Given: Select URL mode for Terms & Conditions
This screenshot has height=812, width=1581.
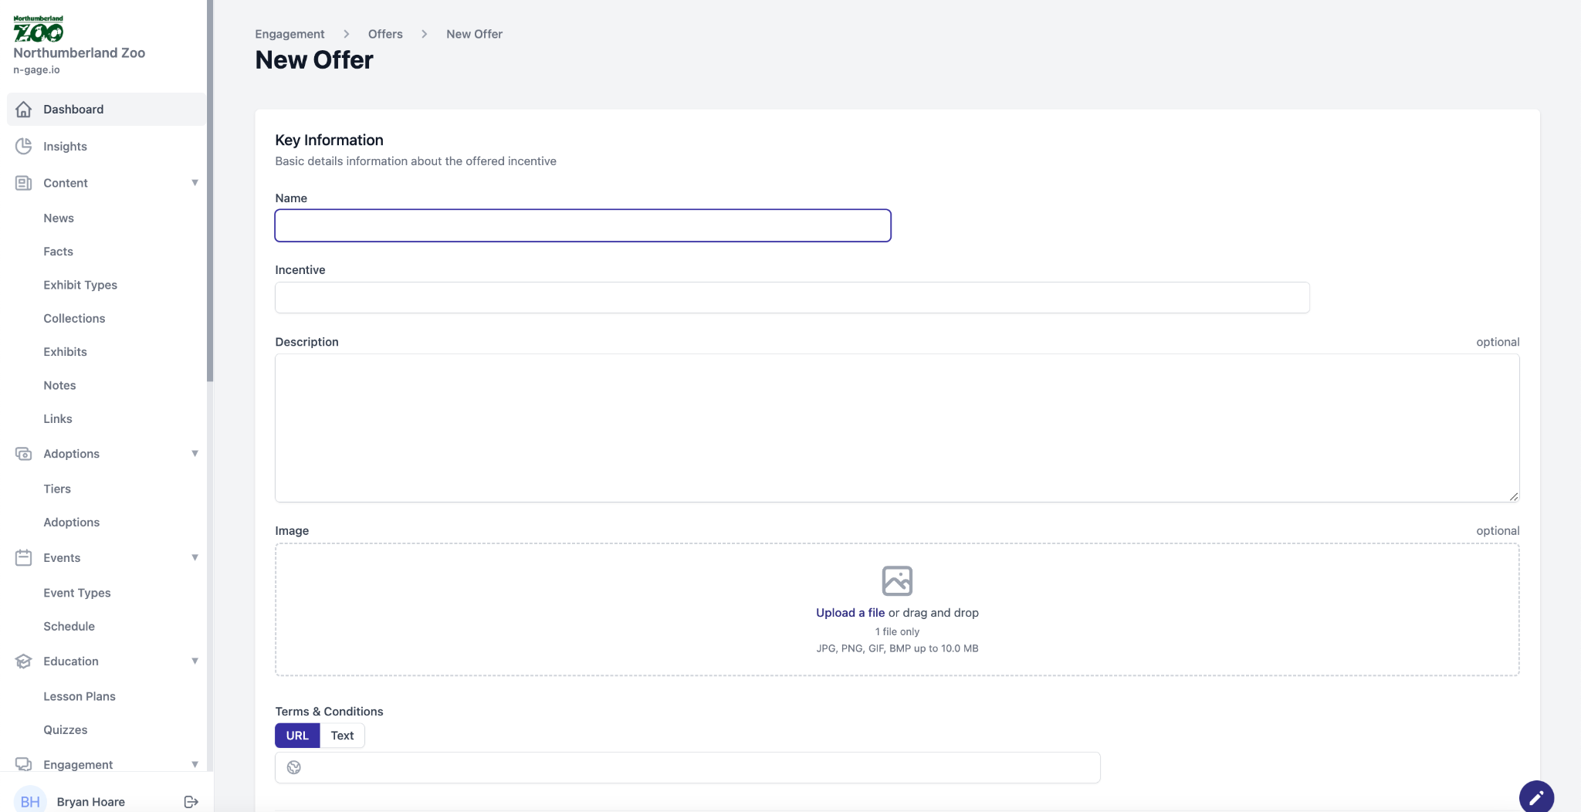Looking at the screenshot, I should (x=297, y=736).
